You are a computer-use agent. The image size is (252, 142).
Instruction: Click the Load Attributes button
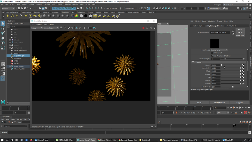coord(219,103)
